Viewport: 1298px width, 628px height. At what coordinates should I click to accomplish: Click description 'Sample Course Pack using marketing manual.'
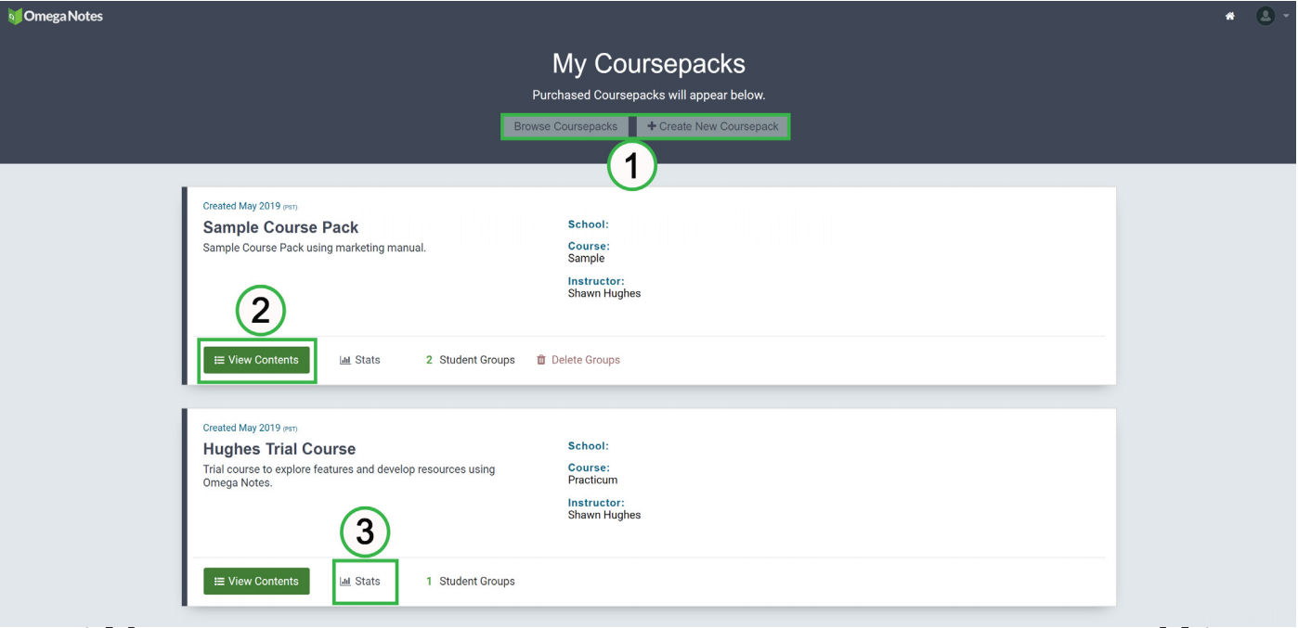(x=314, y=248)
